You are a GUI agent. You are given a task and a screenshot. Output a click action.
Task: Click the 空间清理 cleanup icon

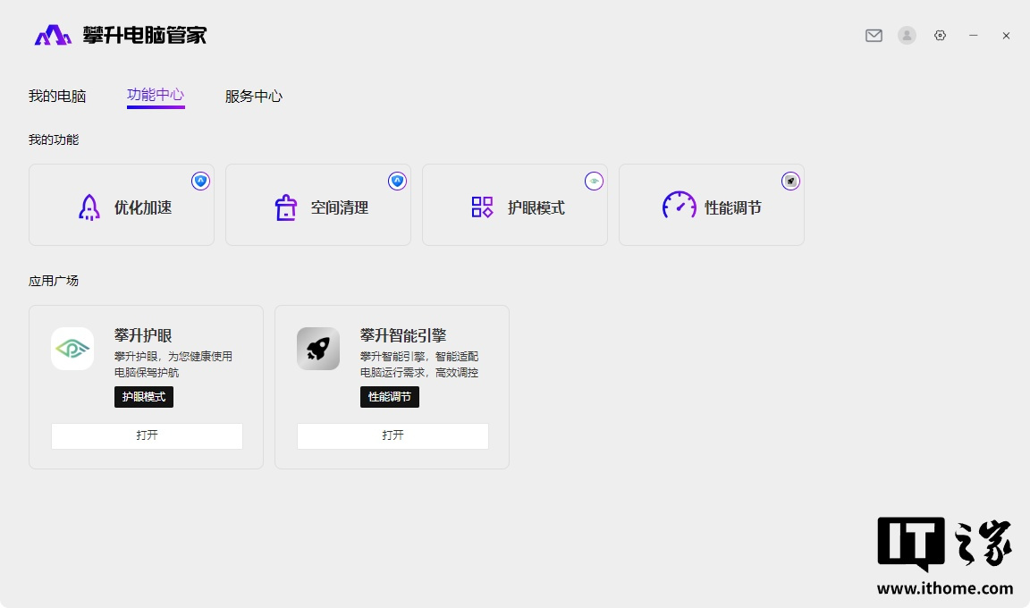click(285, 207)
